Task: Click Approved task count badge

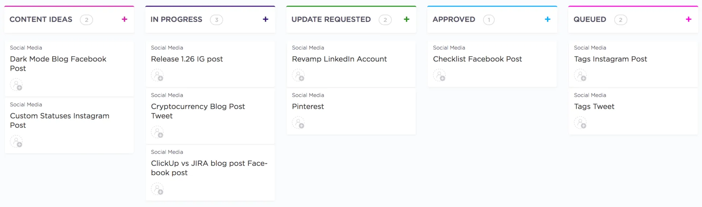Action: click(x=489, y=20)
